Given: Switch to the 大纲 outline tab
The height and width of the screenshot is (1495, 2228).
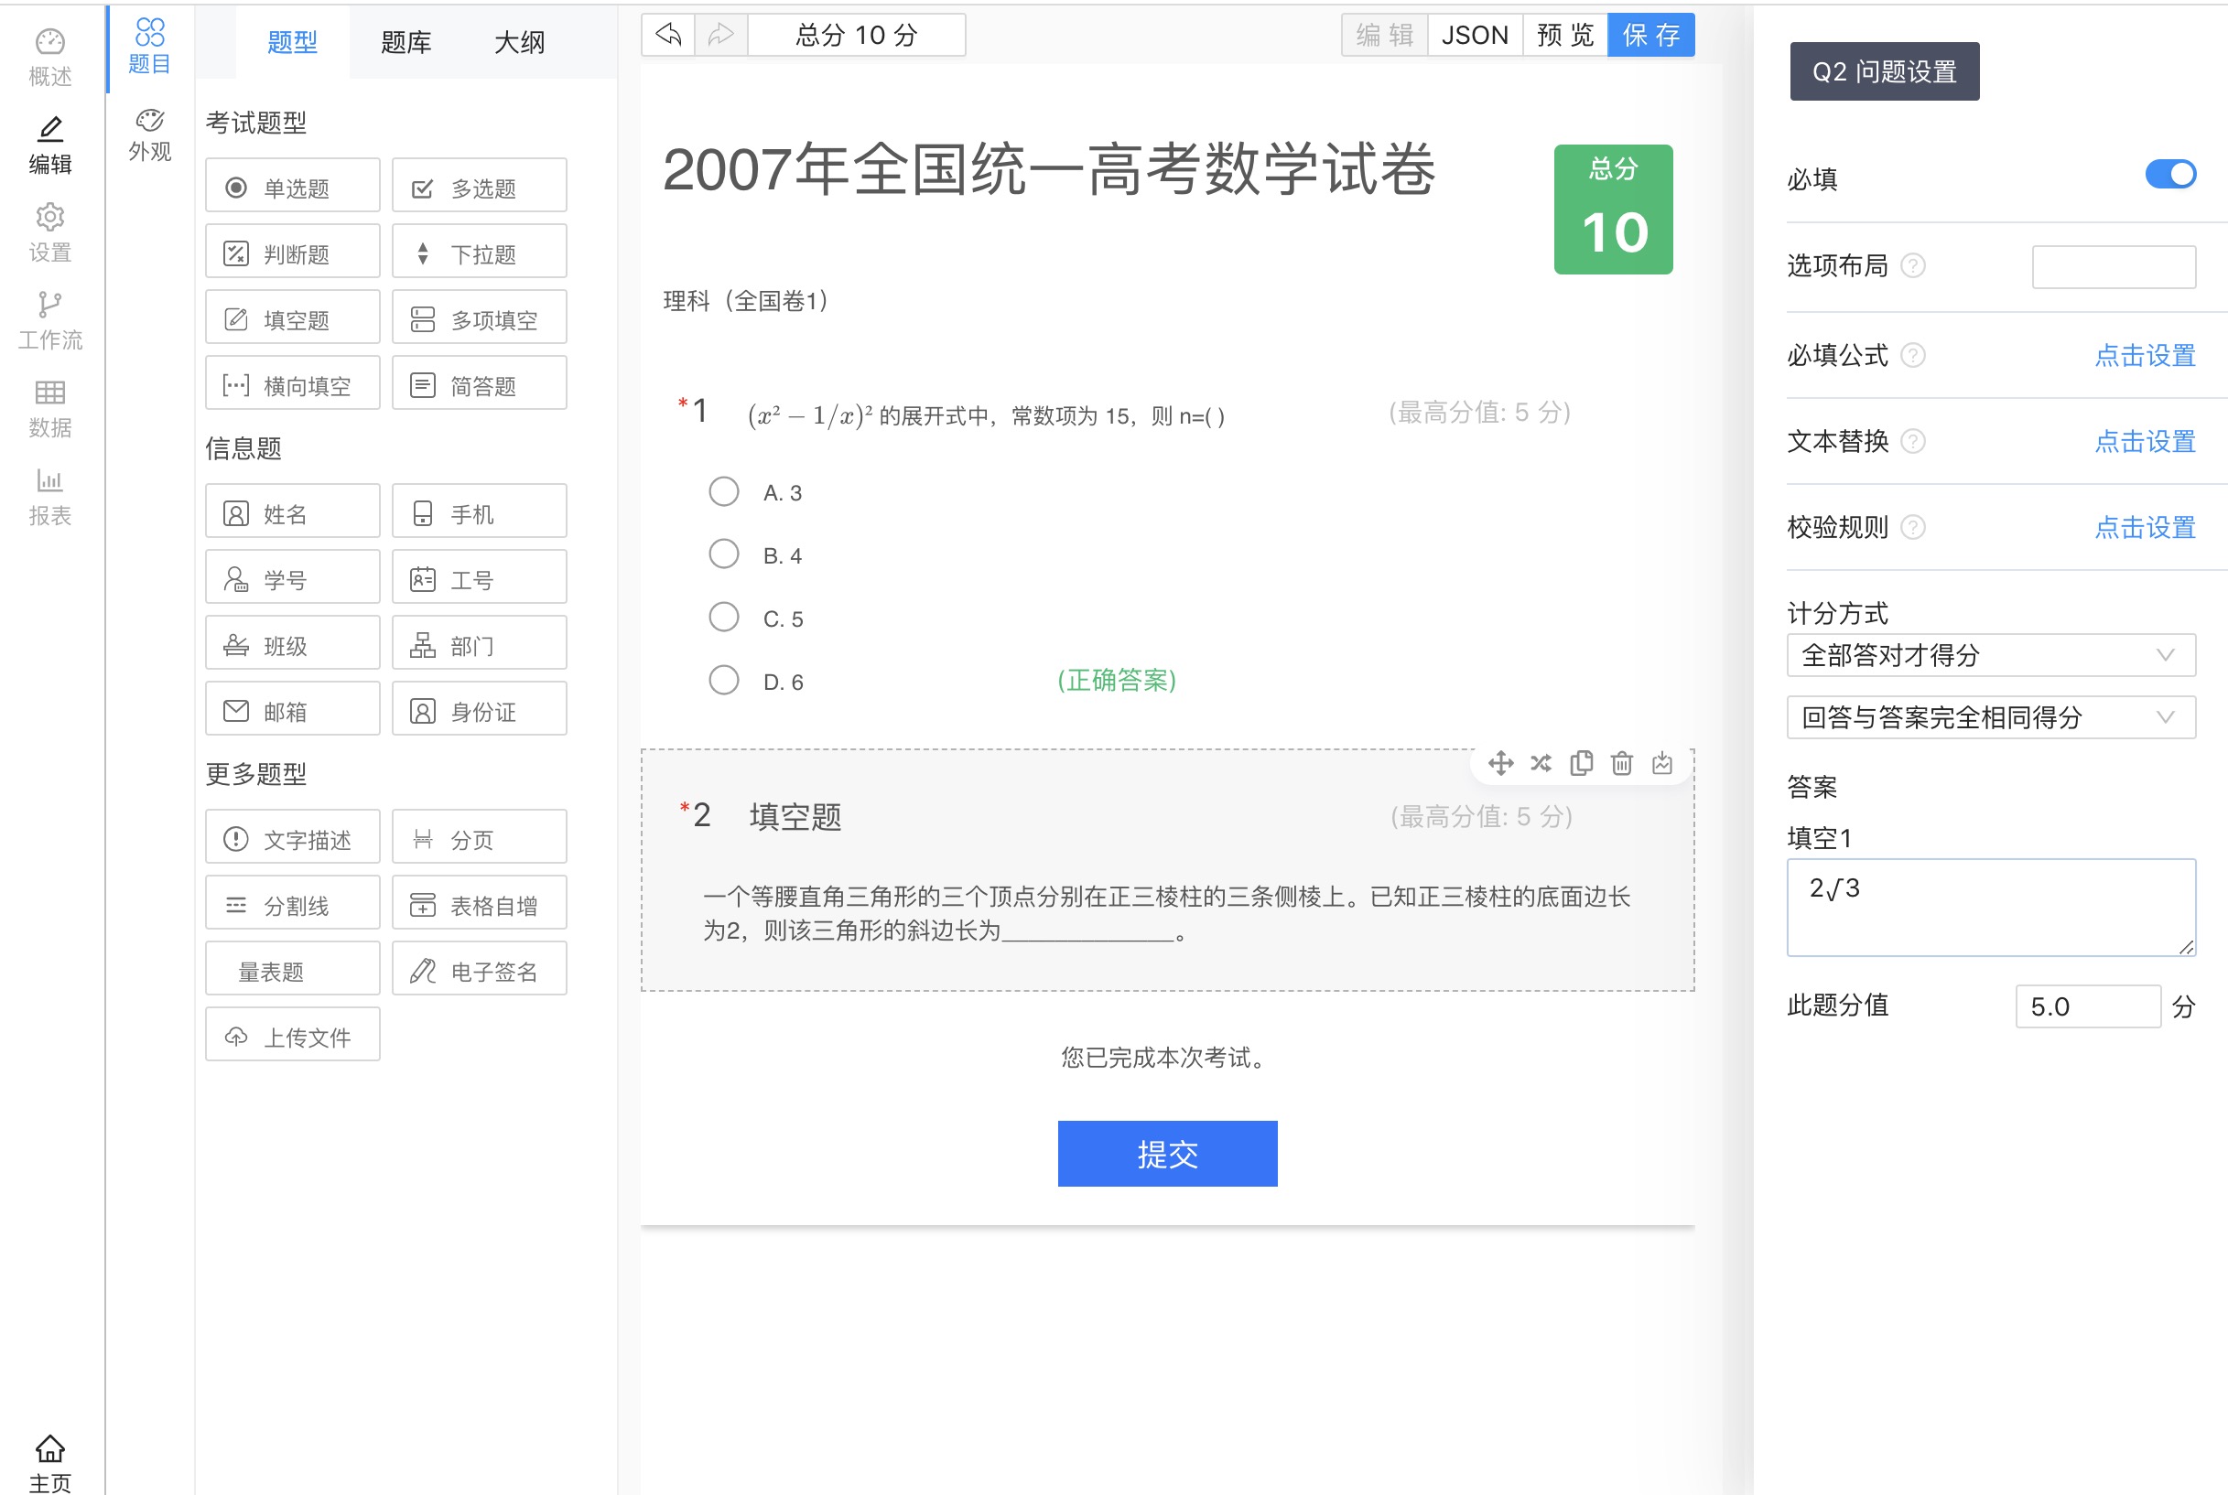Looking at the screenshot, I should (519, 42).
